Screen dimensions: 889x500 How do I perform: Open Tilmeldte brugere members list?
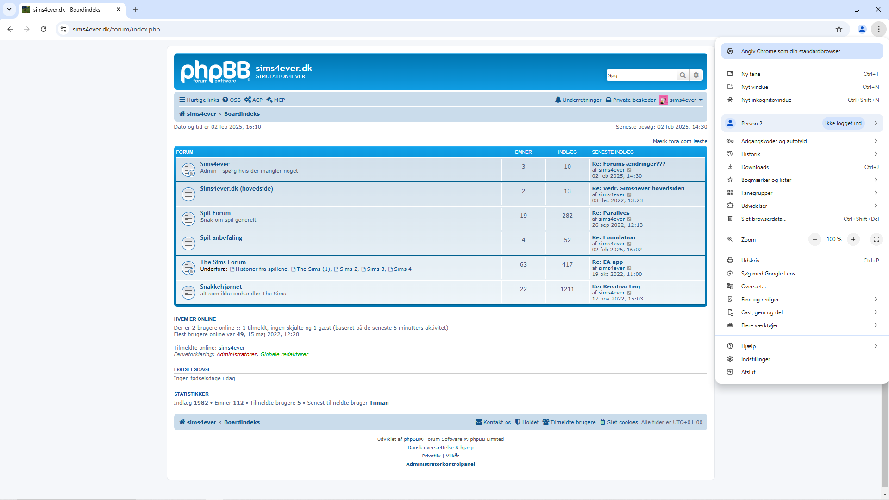[x=569, y=422]
